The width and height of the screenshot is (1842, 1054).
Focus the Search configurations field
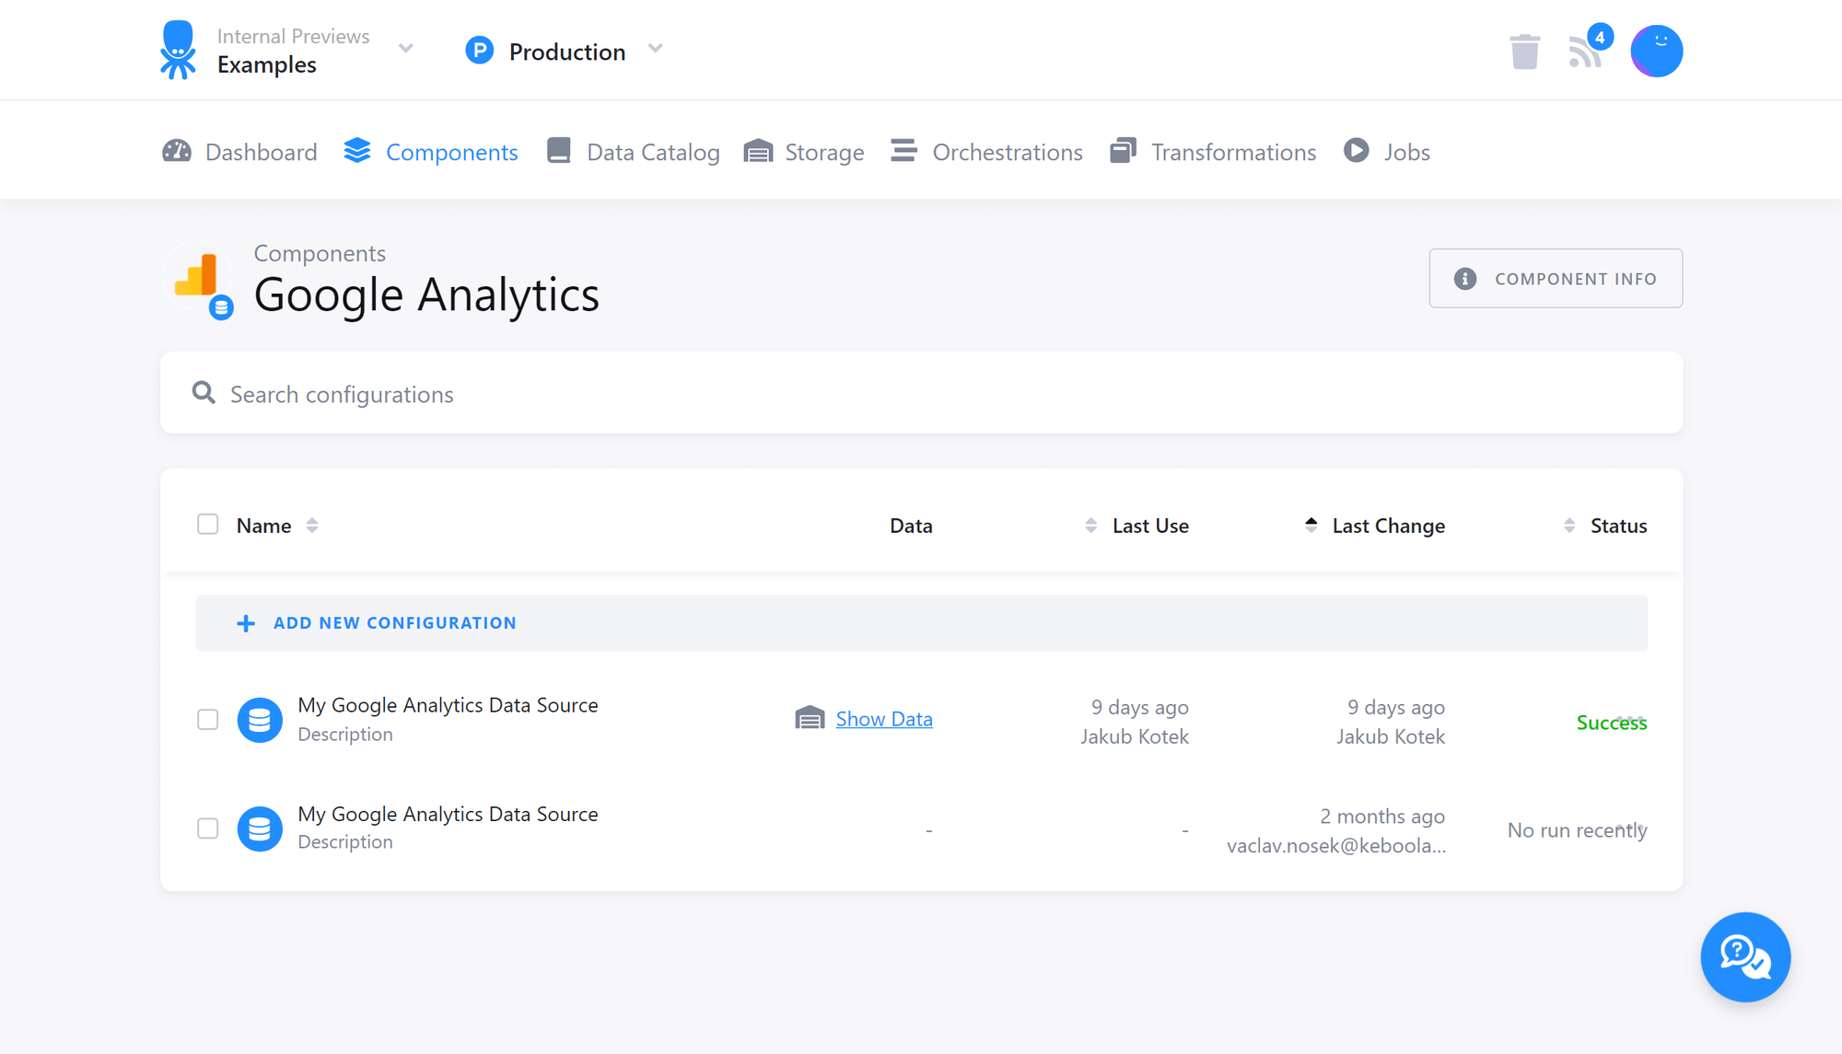click(921, 394)
